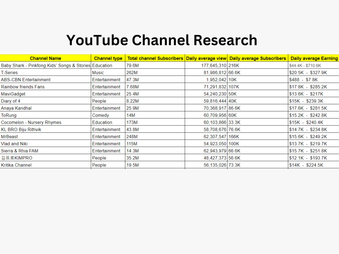The height and width of the screenshot is (254, 339).
Task: Select the '73.3K' daily subscribers cell
Action: (258, 165)
